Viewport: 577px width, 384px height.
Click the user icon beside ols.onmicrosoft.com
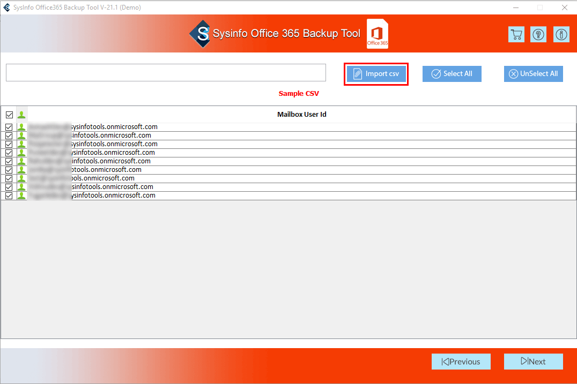click(21, 178)
